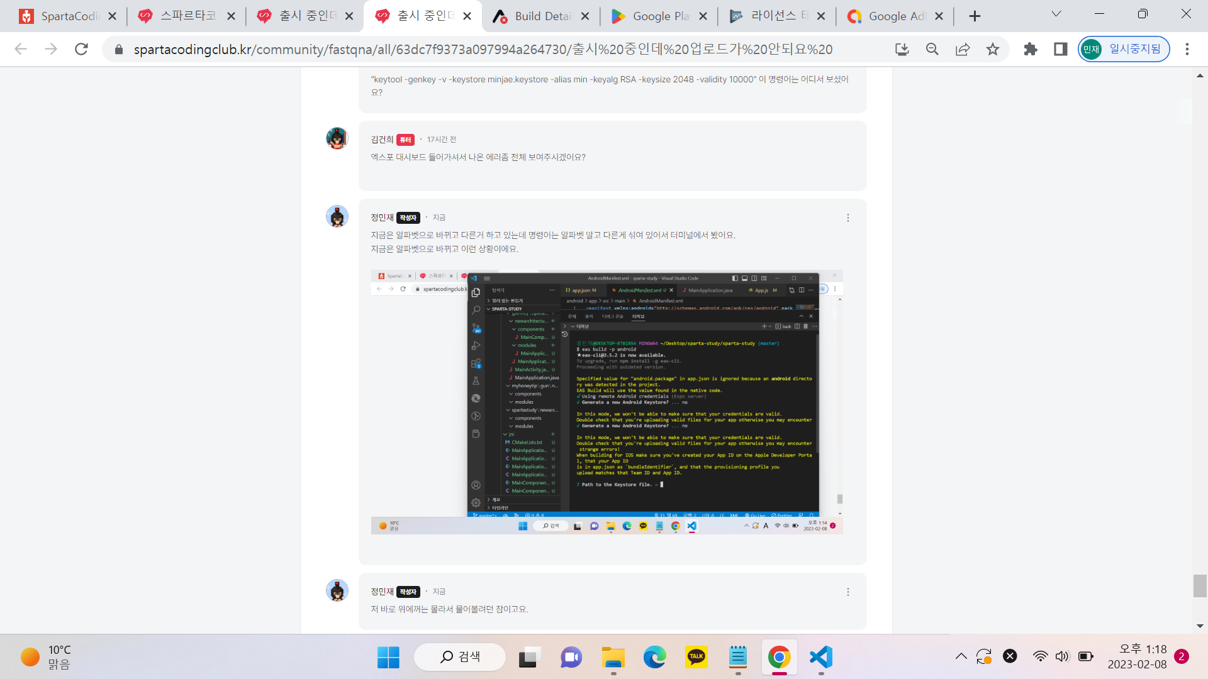Click the taskbar 검색 search box
Viewport: 1208px width, 679px height.
pyautogui.click(x=460, y=657)
